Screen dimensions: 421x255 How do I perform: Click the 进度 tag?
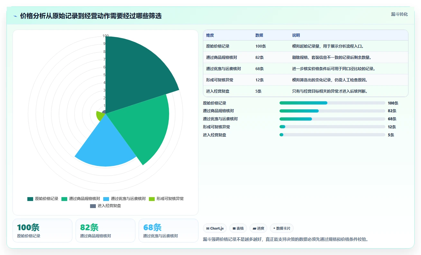click(258, 228)
